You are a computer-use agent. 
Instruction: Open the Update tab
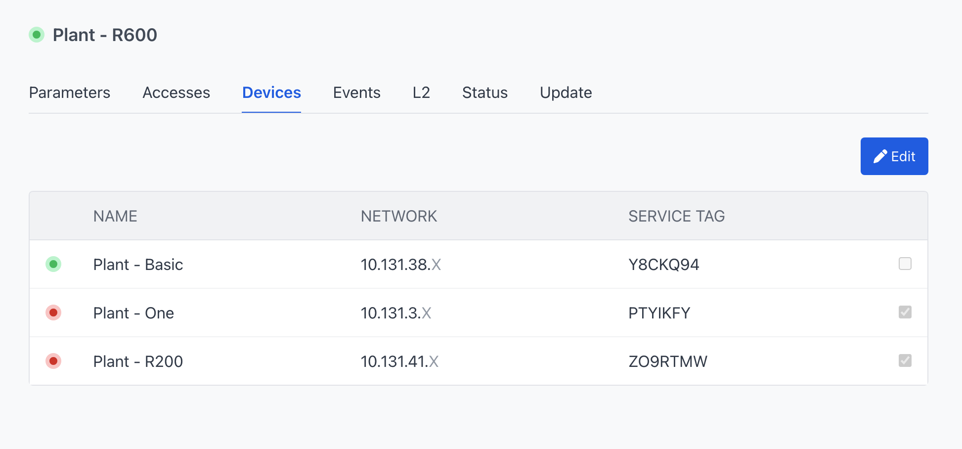(x=566, y=92)
